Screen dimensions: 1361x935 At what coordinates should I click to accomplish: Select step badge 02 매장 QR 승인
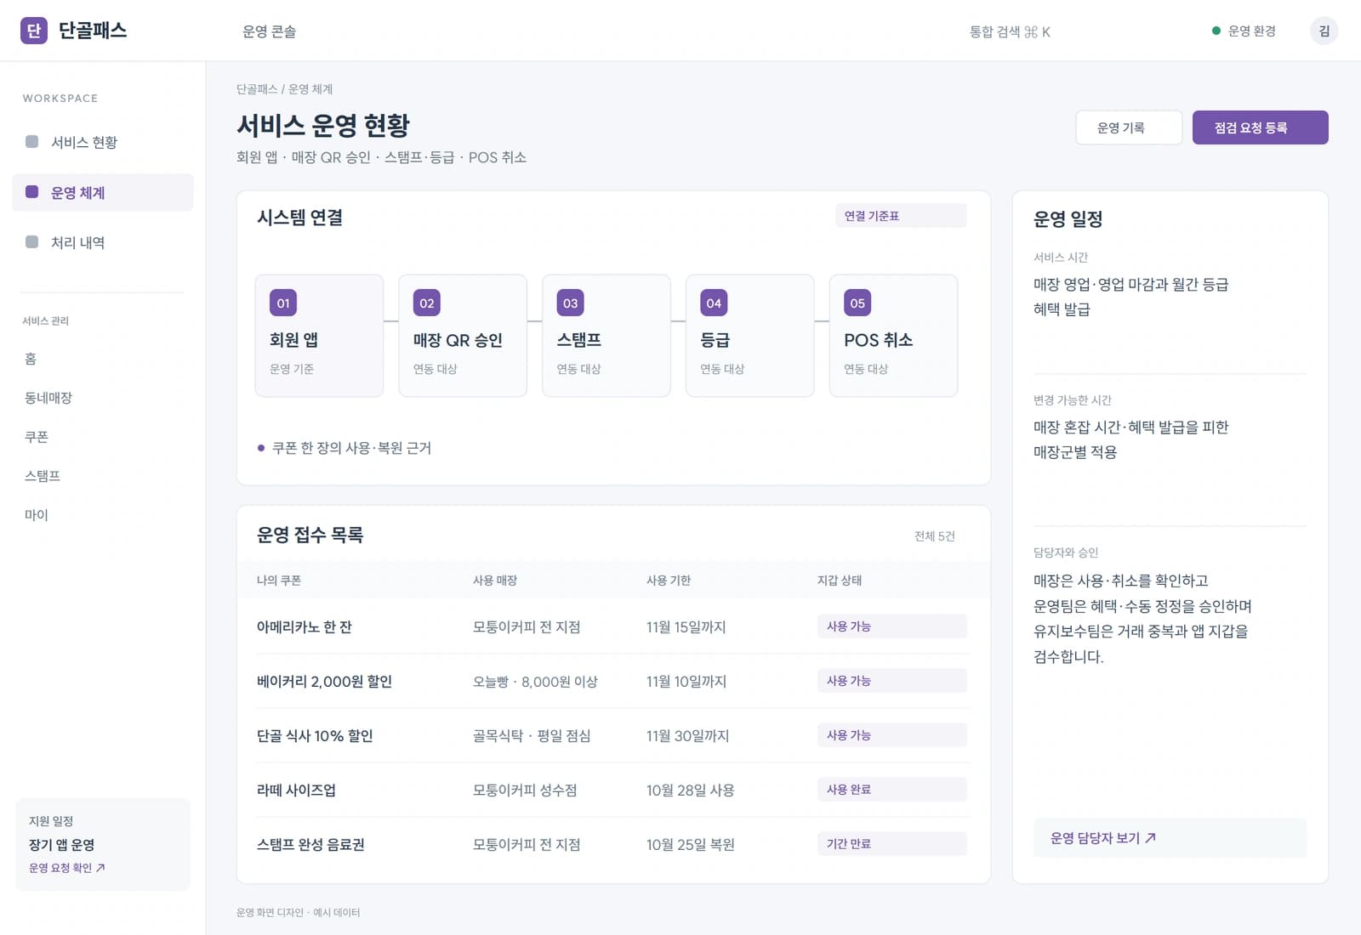point(427,303)
